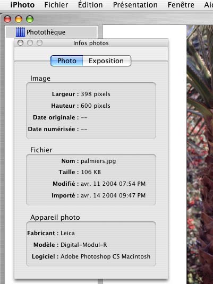The width and height of the screenshot is (213, 284).
Task: Open the iPhoto application menu
Action: pos(22,5)
